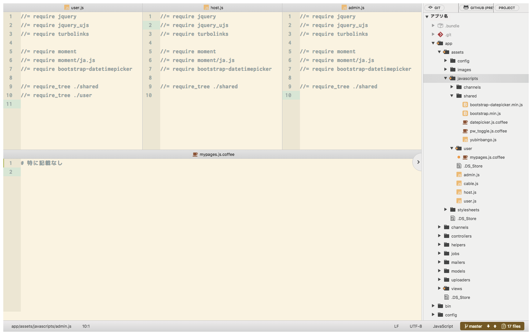
Task: Click the JS icon on the user.js tab
Action: coord(67,7)
